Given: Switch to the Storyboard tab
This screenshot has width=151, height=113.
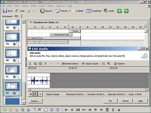Looking at the screenshot, I should tap(7, 16).
